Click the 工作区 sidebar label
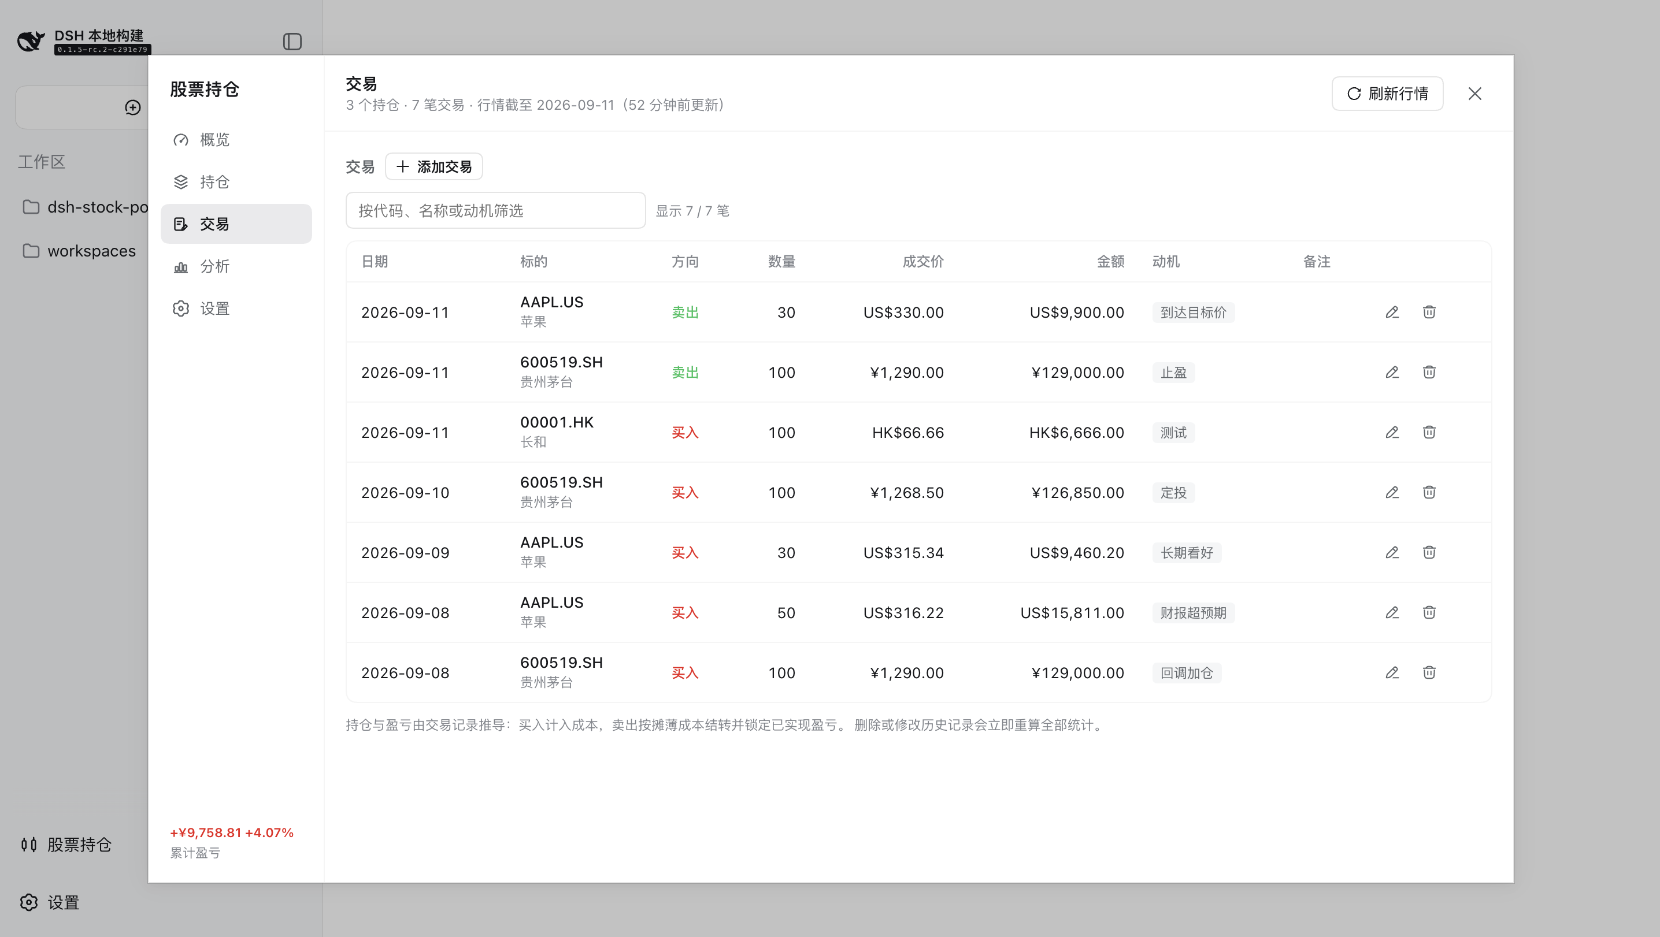The image size is (1660, 937). tap(41, 162)
